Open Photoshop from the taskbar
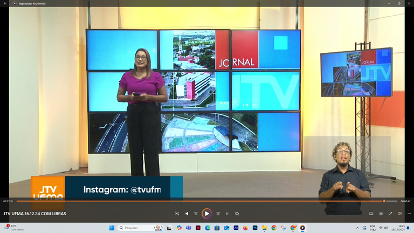 255,228
